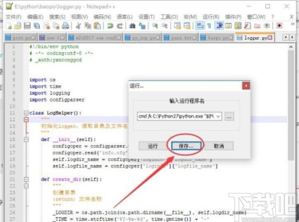Open the ? help menu
This screenshot has height=222, width=299.
(x=272, y=17)
